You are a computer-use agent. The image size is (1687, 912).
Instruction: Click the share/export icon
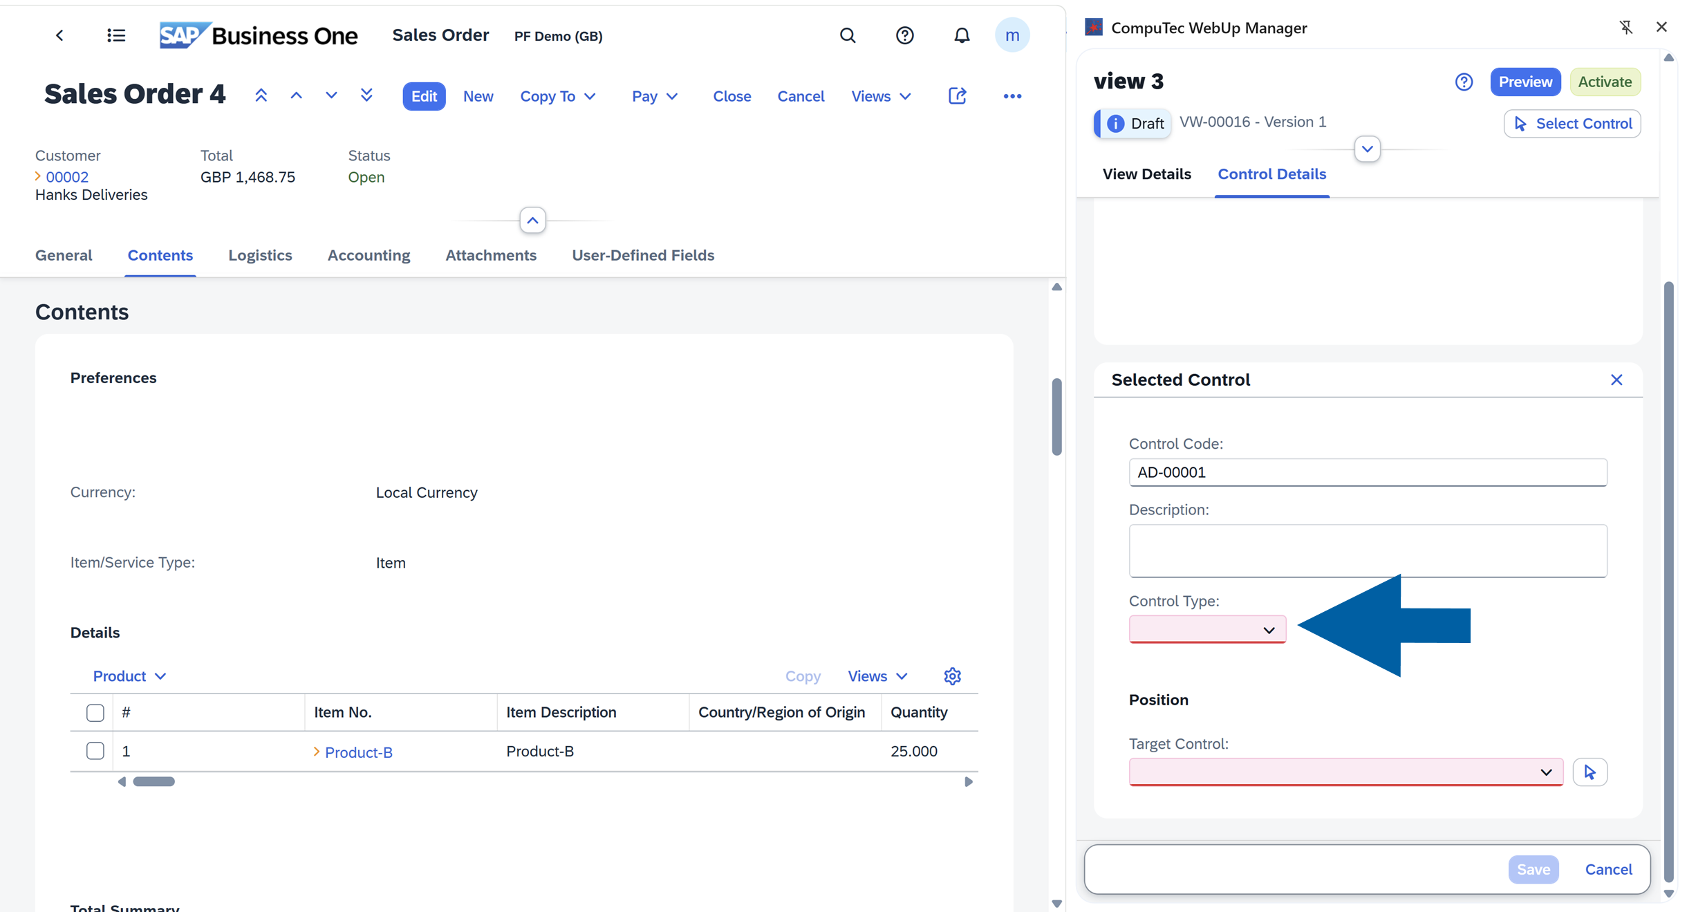(x=957, y=96)
